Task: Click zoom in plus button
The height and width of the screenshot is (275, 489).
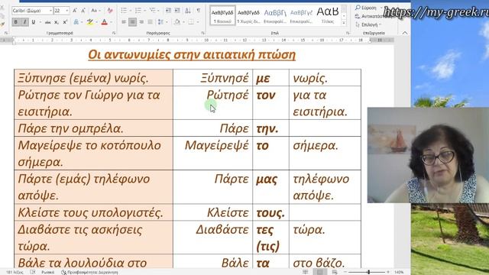Action: pos(388,272)
